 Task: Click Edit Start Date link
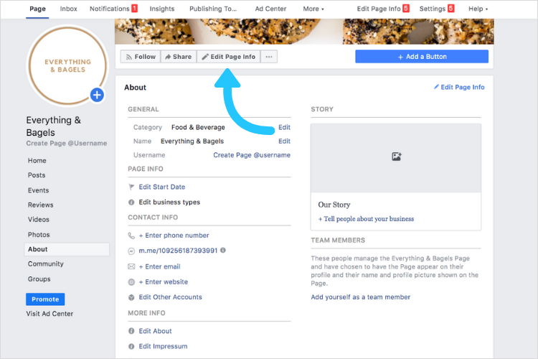[x=162, y=187]
